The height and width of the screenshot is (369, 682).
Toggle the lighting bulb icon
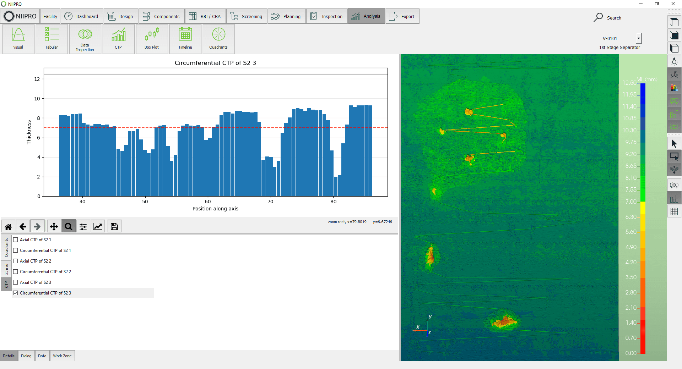click(x=674, y=61)
